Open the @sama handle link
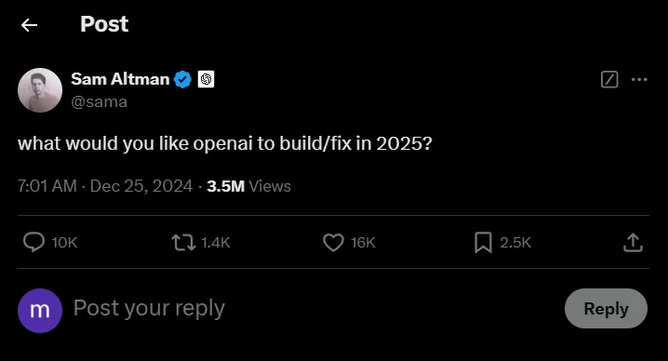The width and height of the screenshot is (668, 361). [100, 101]
